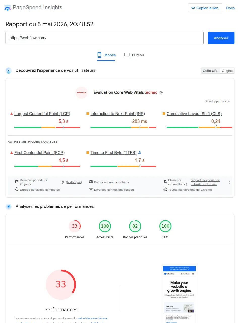Click the orange square beside TTFB
The height and width of the screenshot is (323, 239).
pos(88,153)
